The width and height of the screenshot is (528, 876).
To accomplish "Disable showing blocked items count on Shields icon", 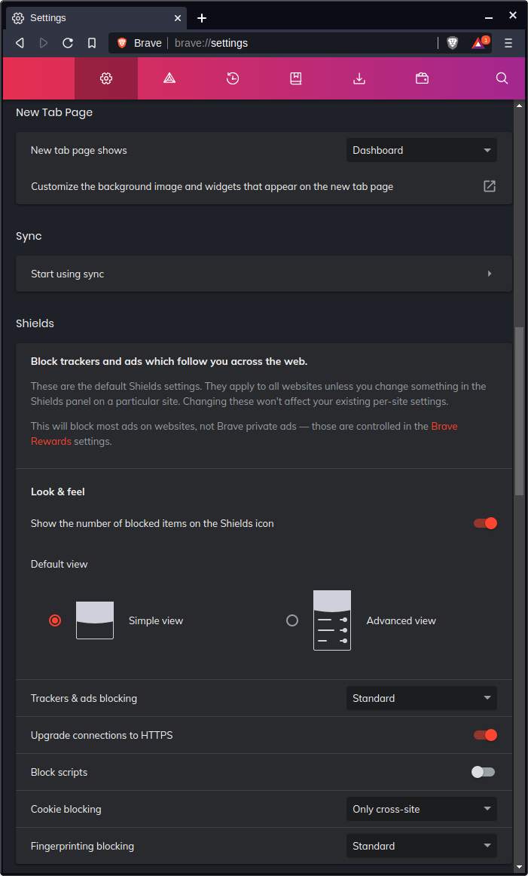I will [485, 523].
